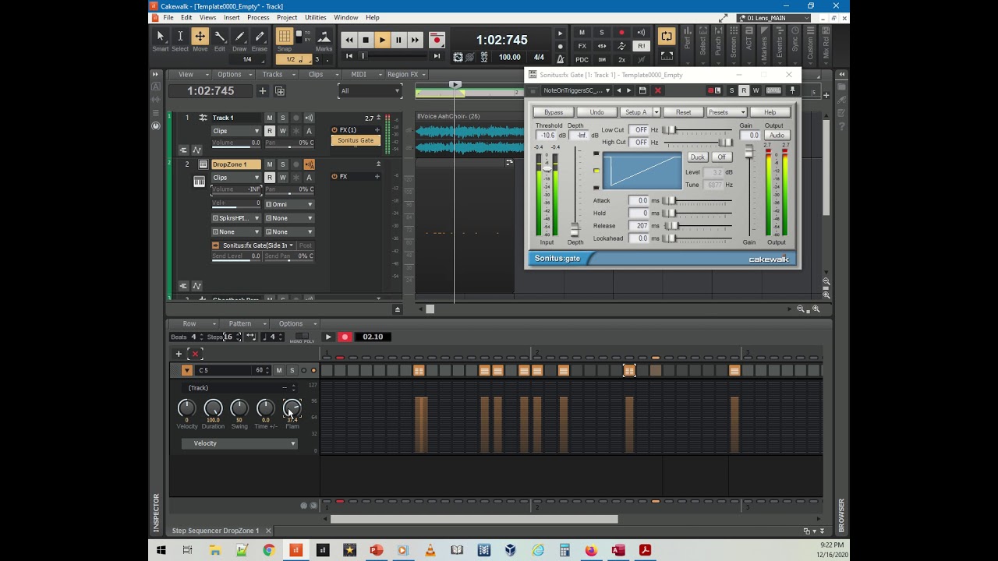Open the Windows Start menu

(x=161, y=550)
